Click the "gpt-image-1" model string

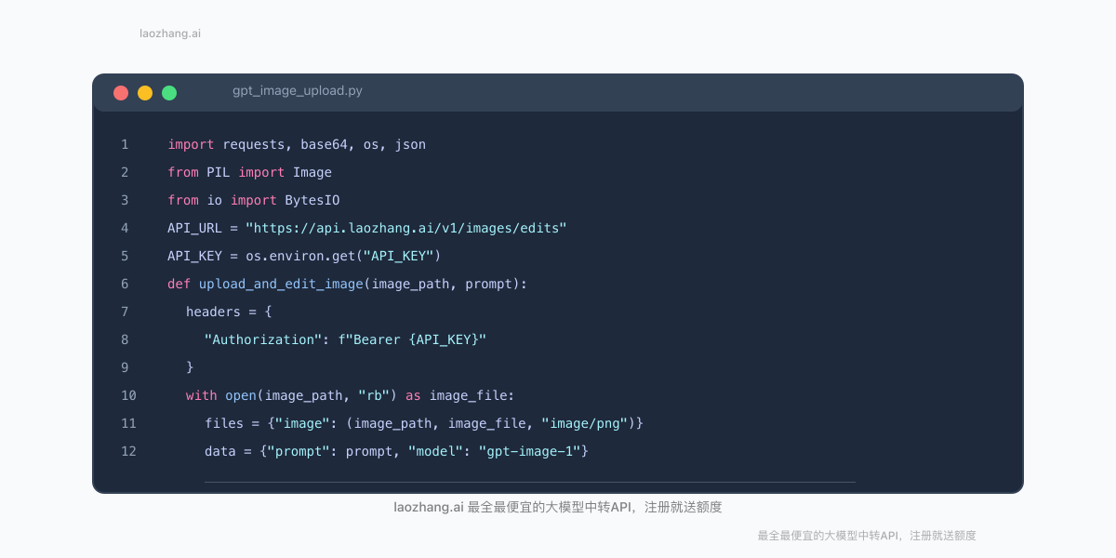(x=529, y=451)
